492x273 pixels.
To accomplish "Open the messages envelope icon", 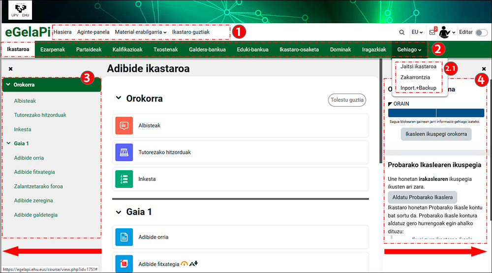I will (432, 32).
